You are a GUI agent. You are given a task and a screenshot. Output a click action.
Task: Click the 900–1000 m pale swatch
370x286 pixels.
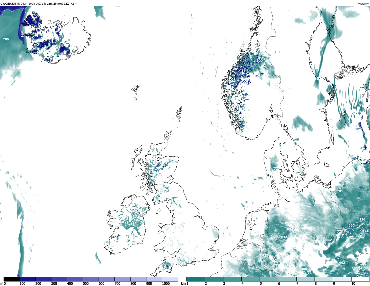154,279
